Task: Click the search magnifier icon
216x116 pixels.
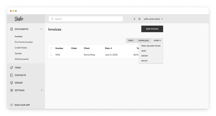Action: point(52,19)
